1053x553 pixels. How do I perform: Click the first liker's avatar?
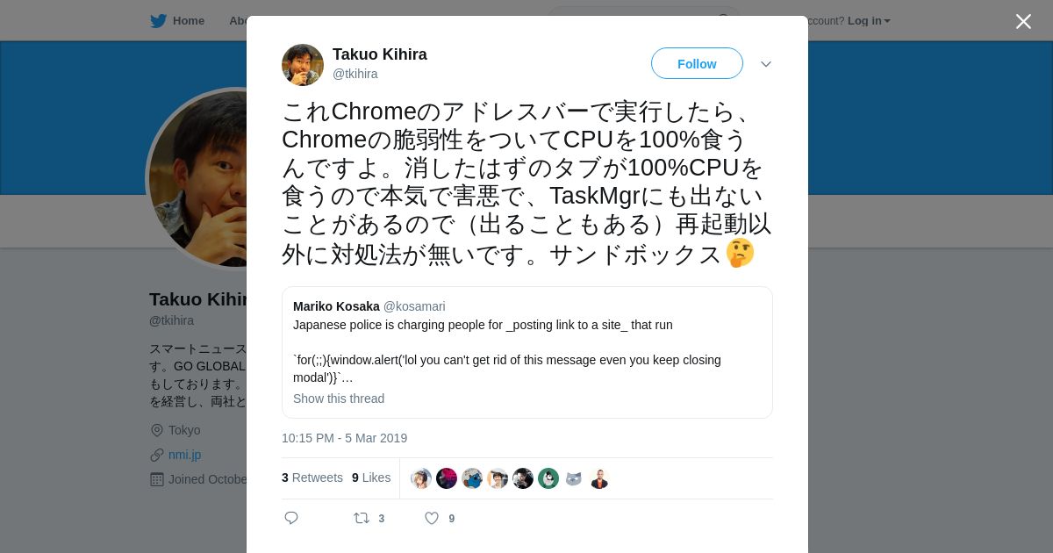click(421, 478)
